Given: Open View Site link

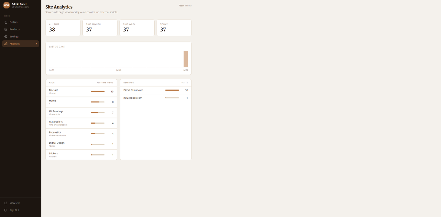Looking at the screenshot, I should [20, 203].
